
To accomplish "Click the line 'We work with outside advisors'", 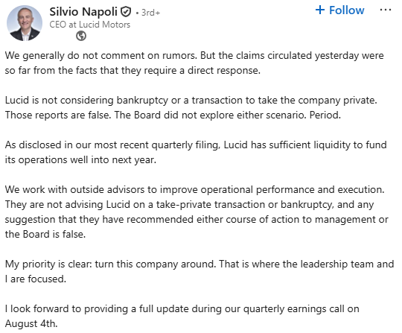I will tap(194, 189).
